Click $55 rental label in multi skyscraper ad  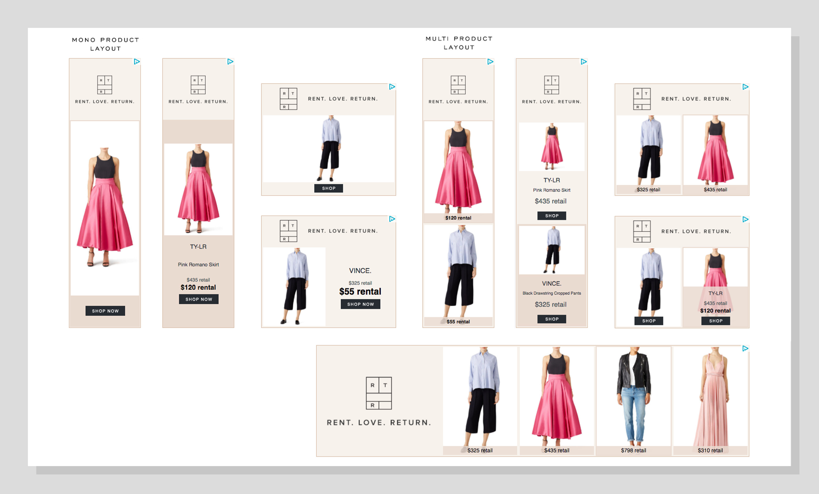(458, 322)
